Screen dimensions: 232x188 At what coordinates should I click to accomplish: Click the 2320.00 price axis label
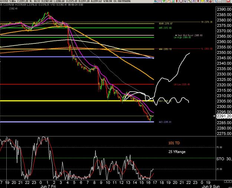[224, 85]
